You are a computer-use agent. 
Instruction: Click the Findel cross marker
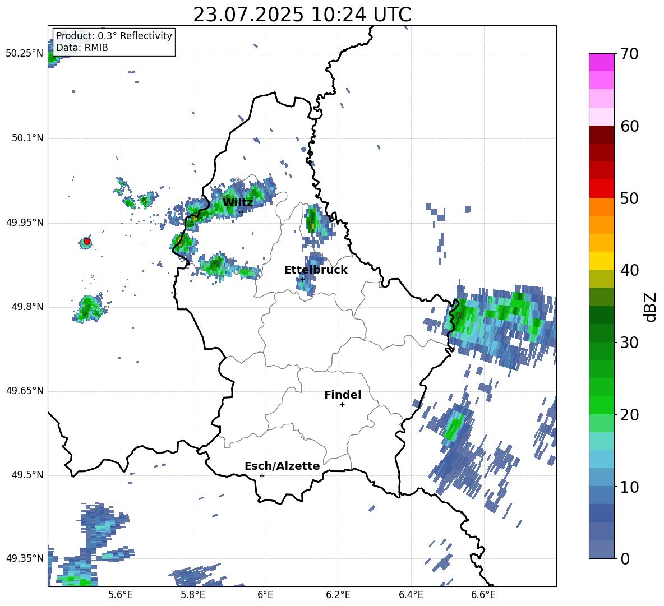[342, 405]
